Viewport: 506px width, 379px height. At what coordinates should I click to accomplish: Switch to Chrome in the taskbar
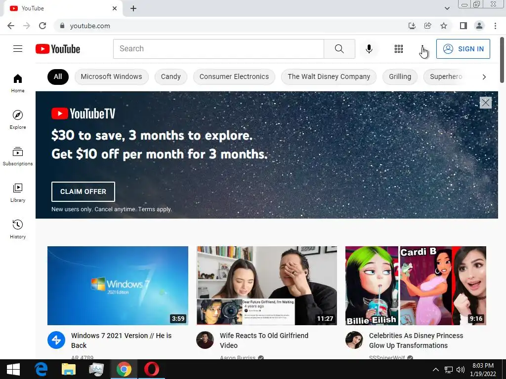click(124, 369)
